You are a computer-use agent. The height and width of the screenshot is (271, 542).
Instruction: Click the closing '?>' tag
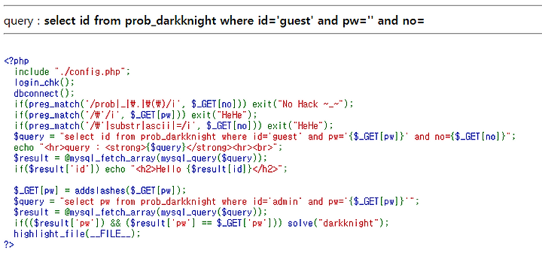tap(9, 245)
